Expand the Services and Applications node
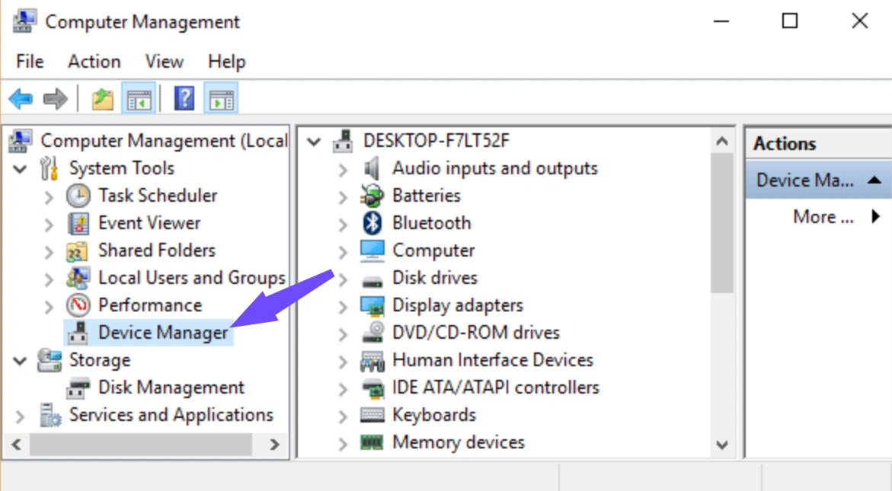892x491 pixels. [21, 416]
